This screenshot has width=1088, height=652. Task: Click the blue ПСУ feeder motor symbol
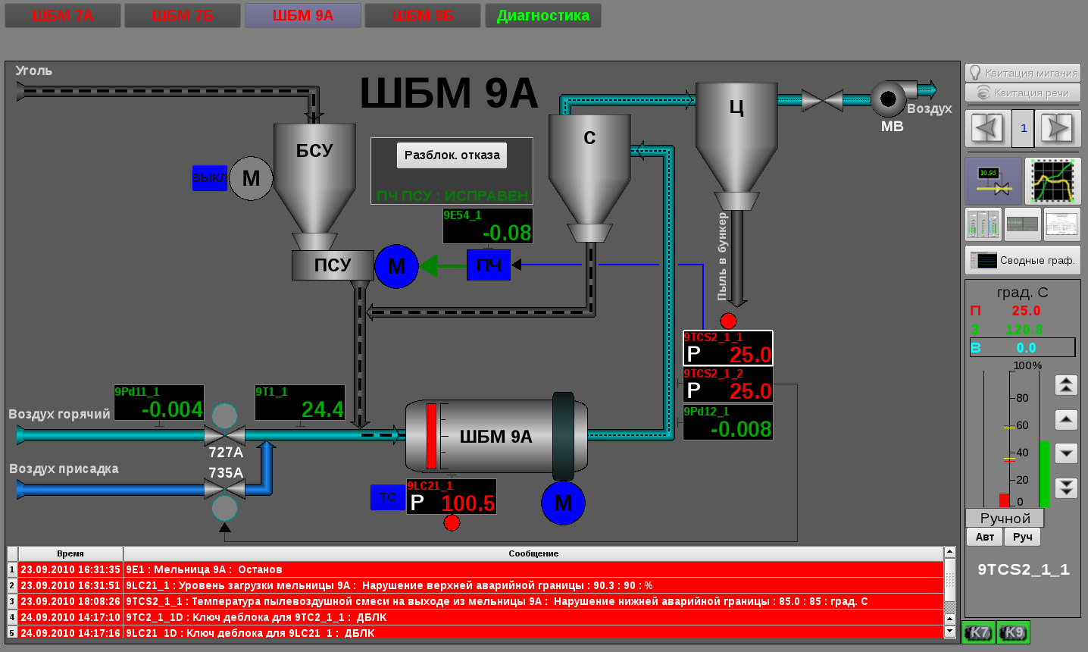pos(396,266)
